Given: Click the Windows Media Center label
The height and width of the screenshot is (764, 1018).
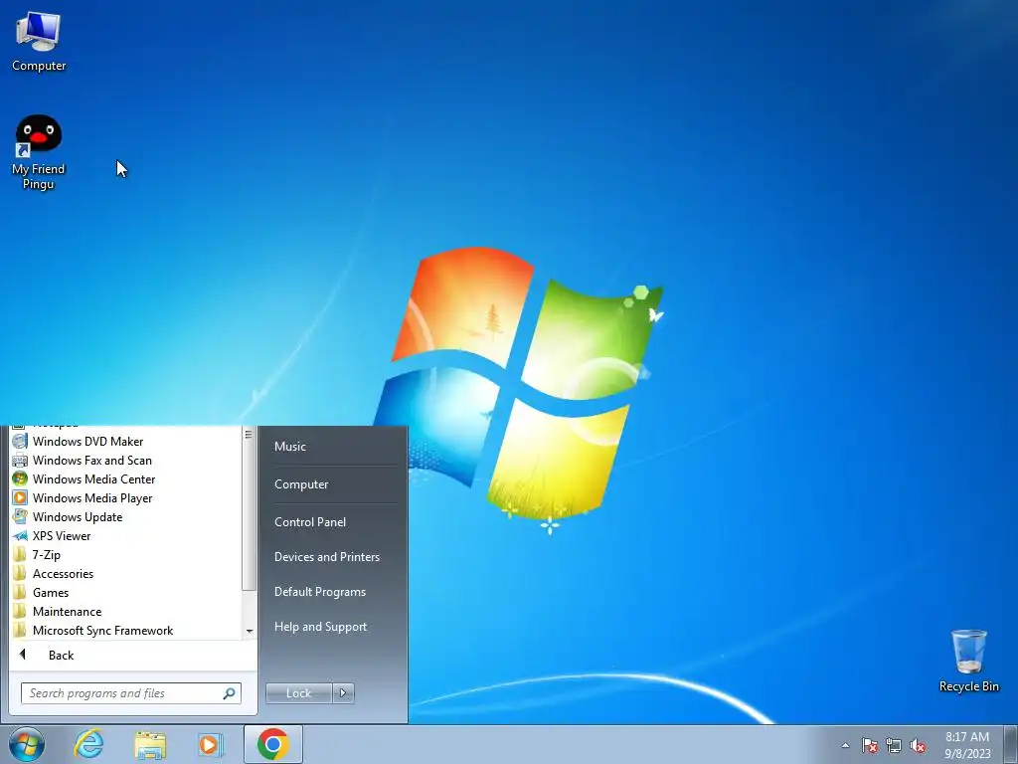Looking at the screenshot, I should click(x=94, y=478).
